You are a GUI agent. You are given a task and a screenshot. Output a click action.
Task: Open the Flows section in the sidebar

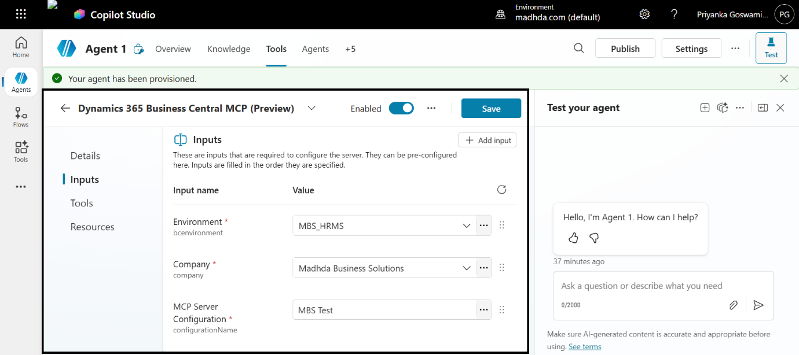coord(20,116)
